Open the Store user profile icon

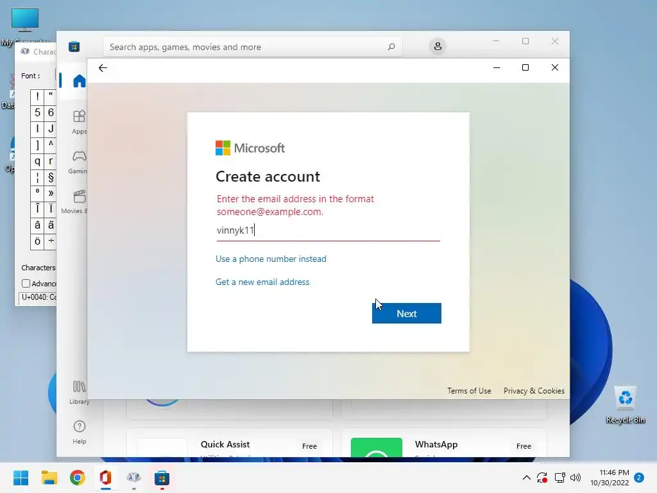(x=438, y=46)
